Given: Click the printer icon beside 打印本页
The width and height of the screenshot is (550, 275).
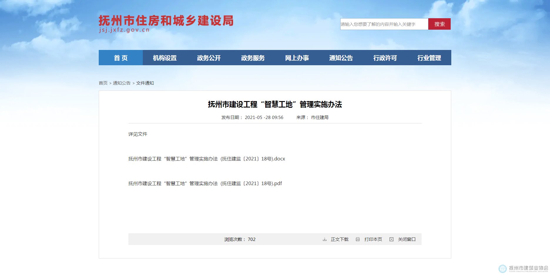Looking at the screenshot, I should 358,239.
